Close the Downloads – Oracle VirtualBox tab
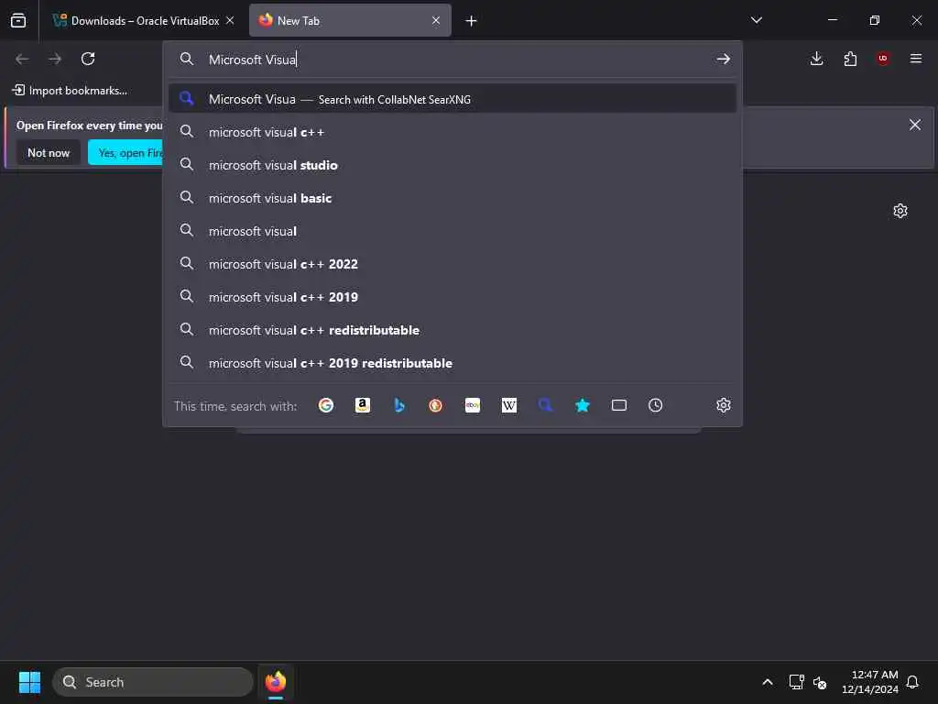 pos(230,20)
